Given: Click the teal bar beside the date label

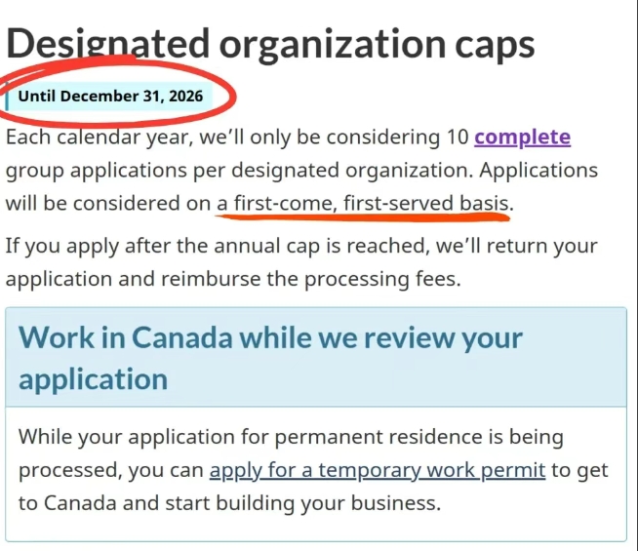Looking at the screenshot, I should pyautogui.click(x=7, y=97).
